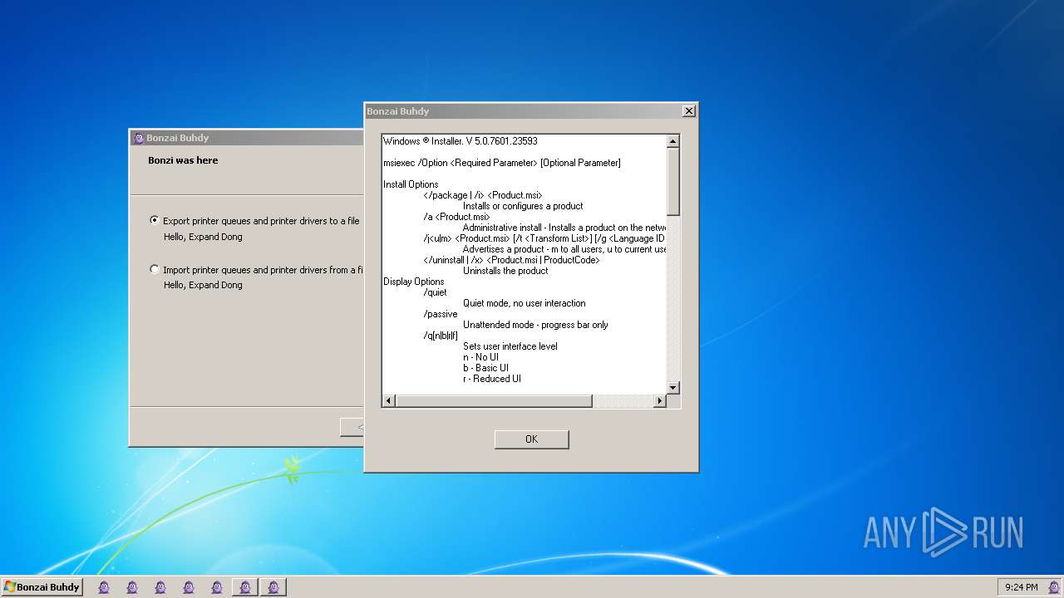Click the 'Uninstalls the product' line
Image resolution: width=1064 pixels, height=598 pixels.
(x=505, y=271)
